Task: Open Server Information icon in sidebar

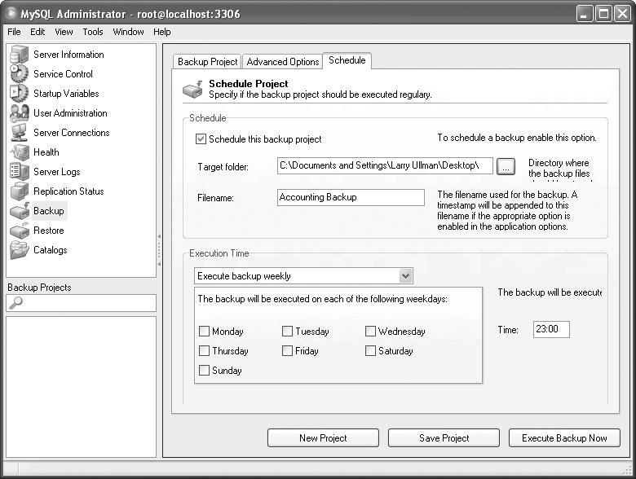Action: click(19, 55)
